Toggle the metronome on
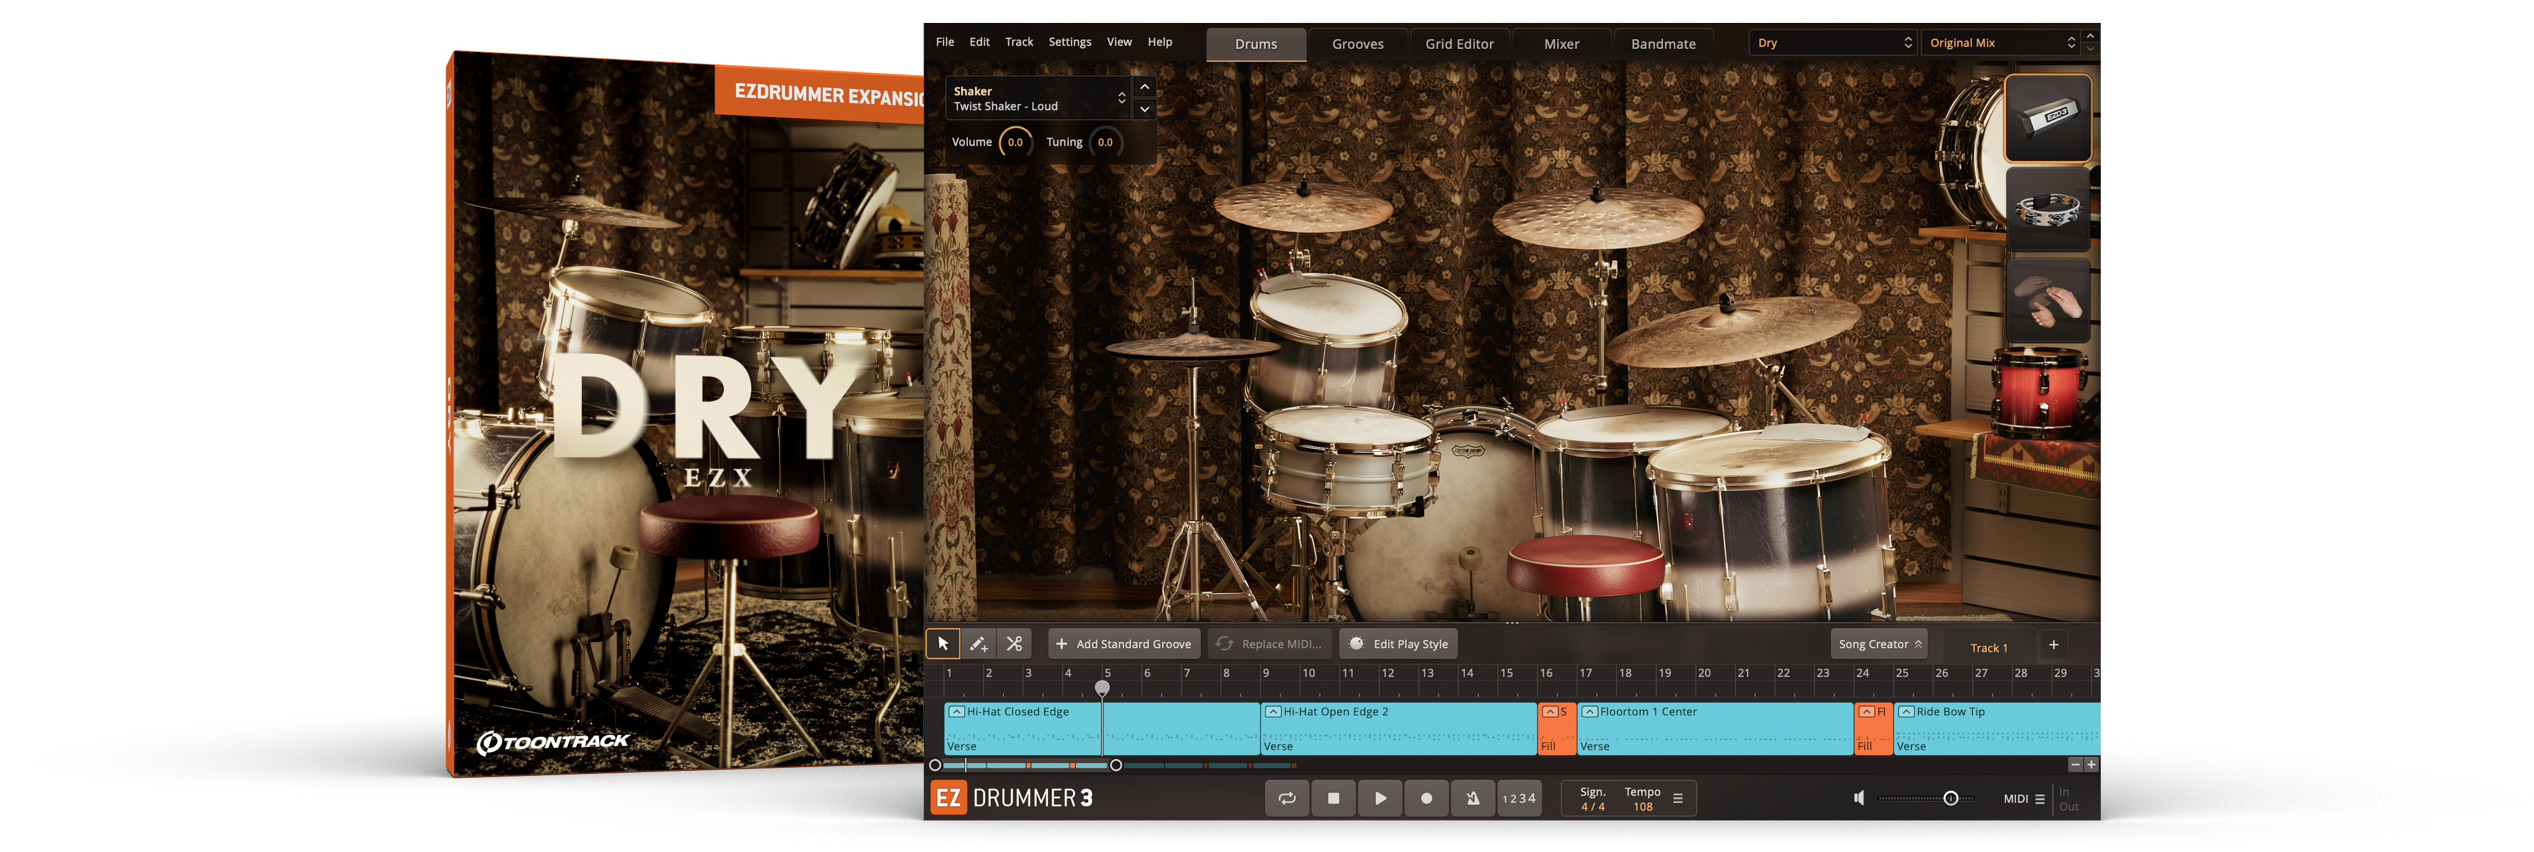The height and width of the screenshot is (852, 2534). pyautogui.click(x=1472, y=798)
